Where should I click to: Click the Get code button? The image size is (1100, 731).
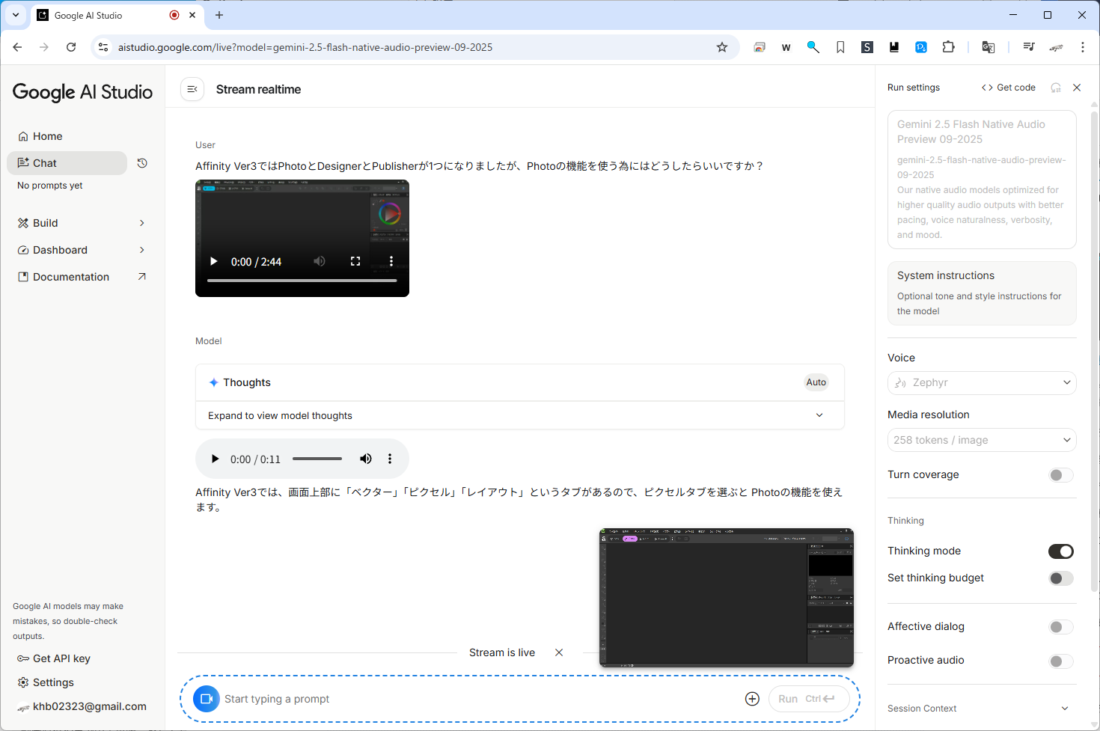[x=1008, y=88]
